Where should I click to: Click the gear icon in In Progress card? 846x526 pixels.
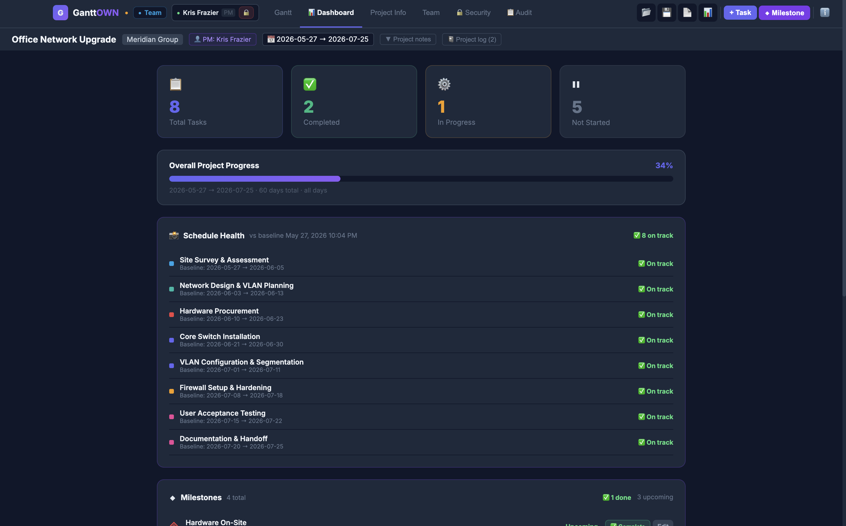[444, 84]
